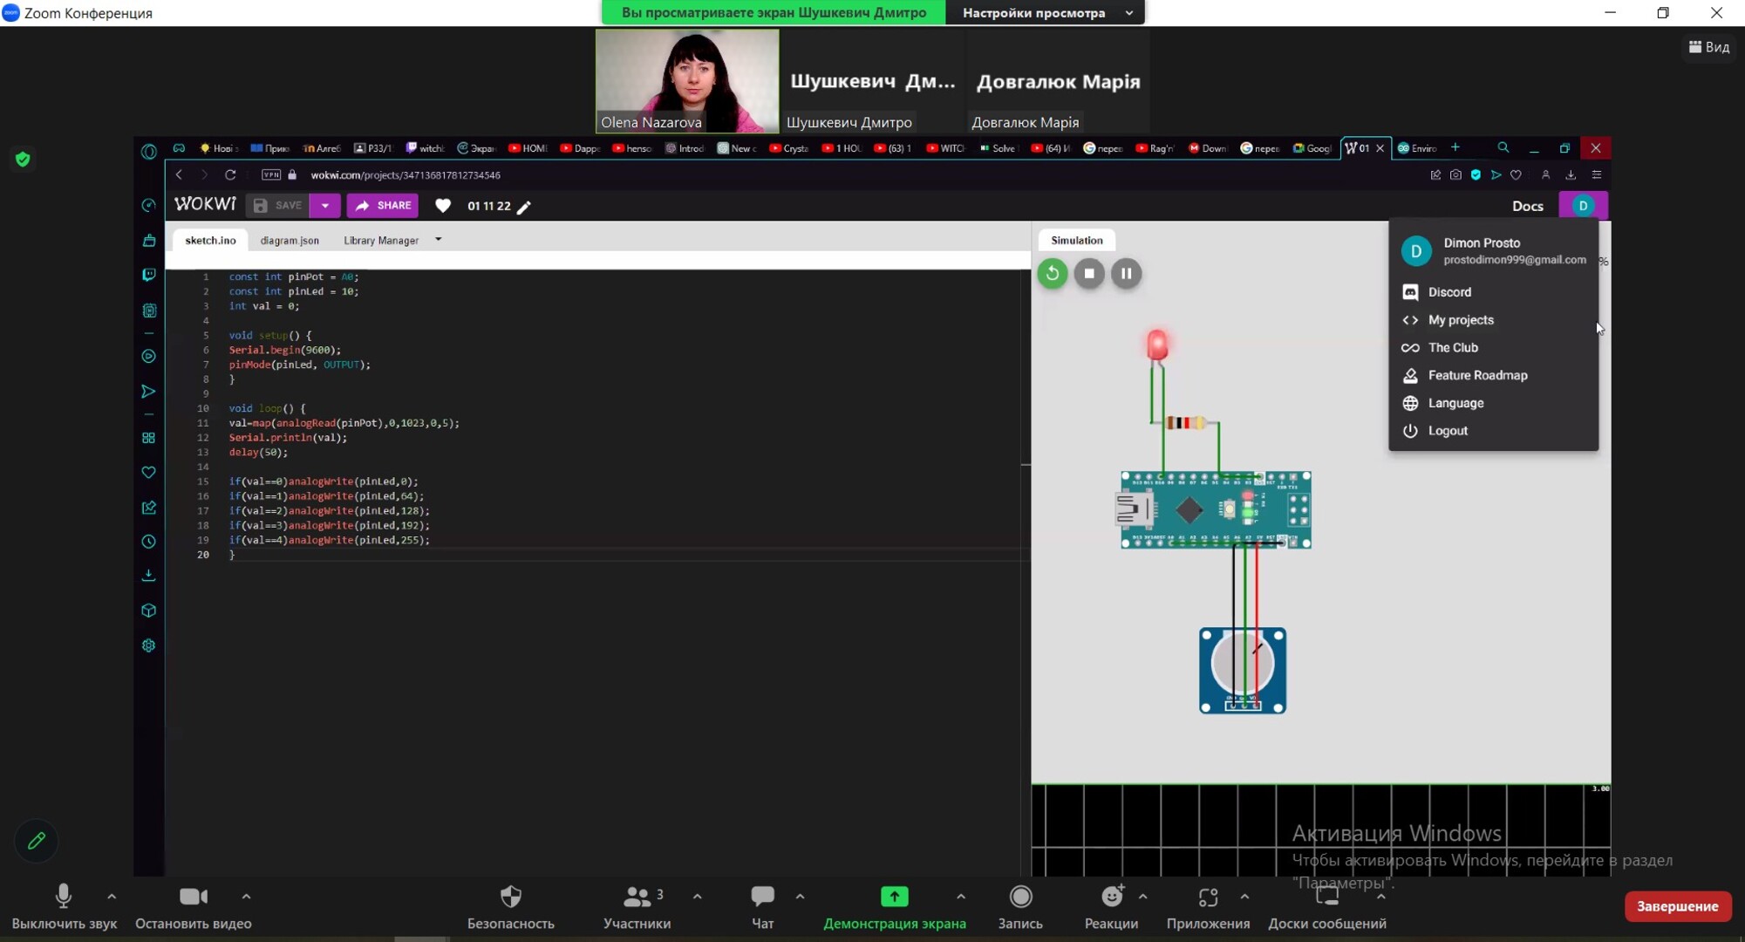Stop the running simulation
Viewport: 1745px width, 942px height.
(x=1089, y=274)
